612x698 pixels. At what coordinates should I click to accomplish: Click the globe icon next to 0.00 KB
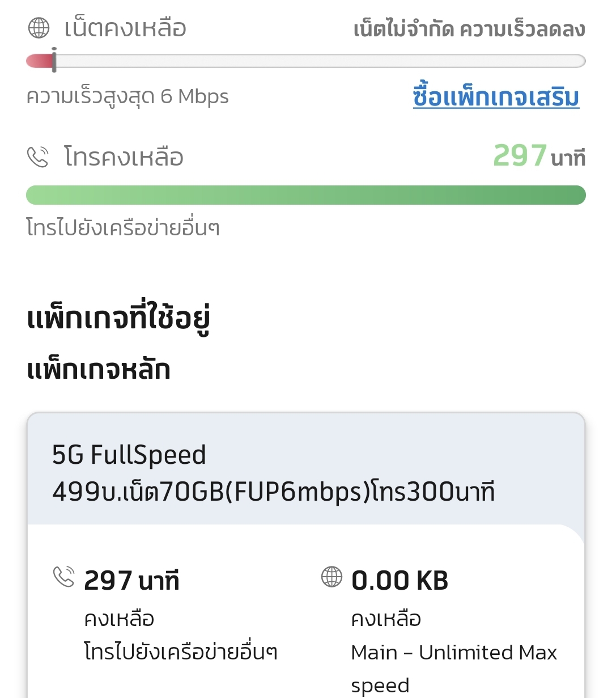pos(331,577)
